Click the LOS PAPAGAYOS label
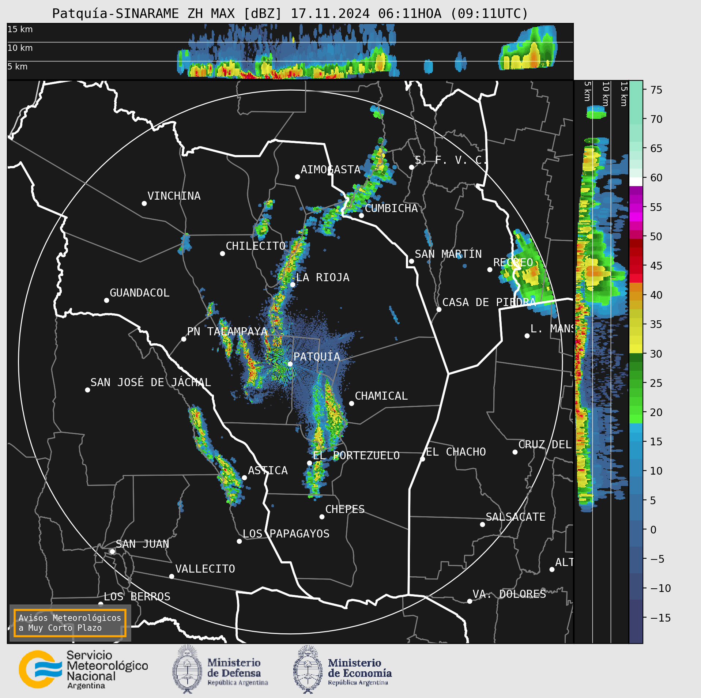701x698 pixels. tap(286, 533)
